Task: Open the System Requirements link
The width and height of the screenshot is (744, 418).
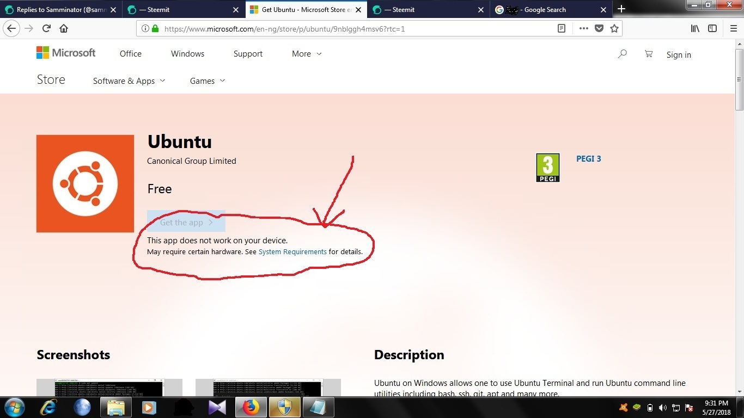Action: (292, 252)
